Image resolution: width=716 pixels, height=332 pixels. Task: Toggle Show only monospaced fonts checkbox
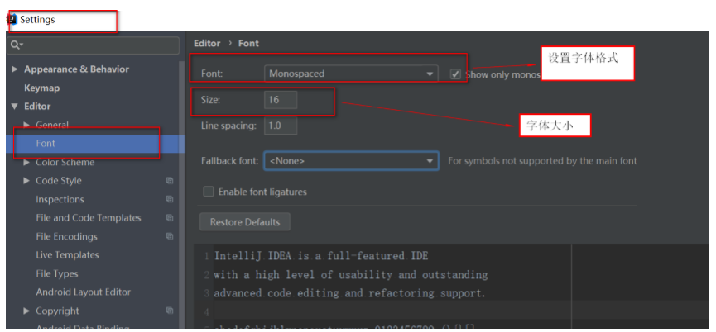click(455, 74)
